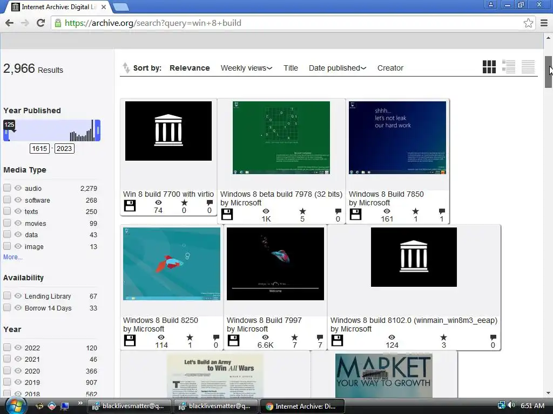
Task: Switch to grid tile view icon
Action: (x=489, y=66)
